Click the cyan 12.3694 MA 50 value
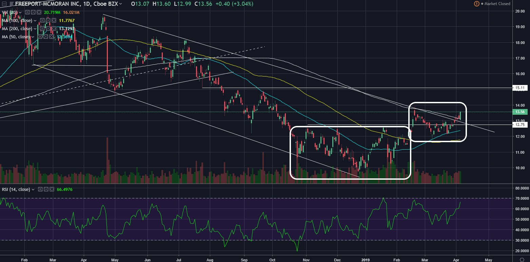 (x=64, y=37)
